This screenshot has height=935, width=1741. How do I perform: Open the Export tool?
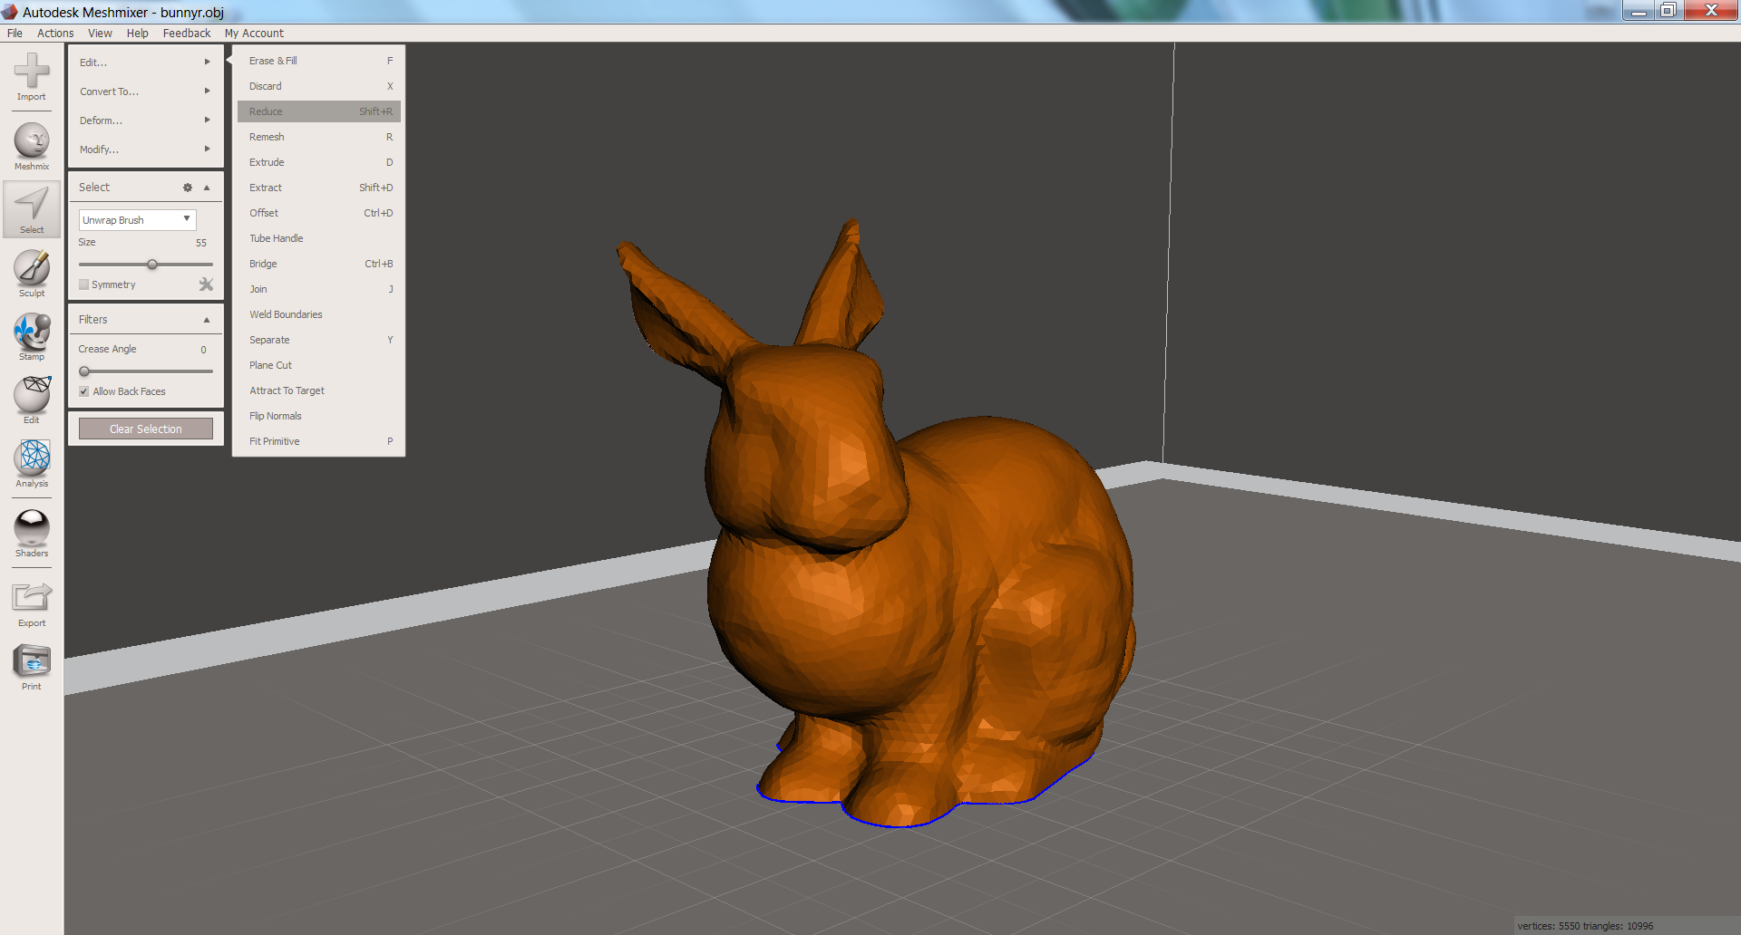(x=32, y=598)
